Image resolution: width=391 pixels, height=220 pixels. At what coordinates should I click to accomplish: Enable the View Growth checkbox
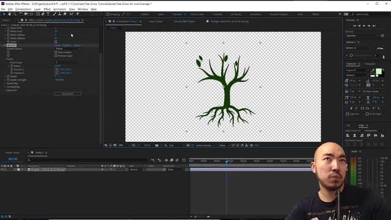[56, 53]
